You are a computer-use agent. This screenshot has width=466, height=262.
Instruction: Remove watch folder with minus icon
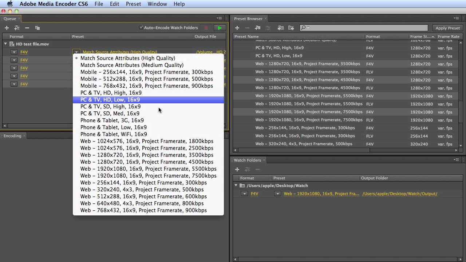(x=257, y=169)
